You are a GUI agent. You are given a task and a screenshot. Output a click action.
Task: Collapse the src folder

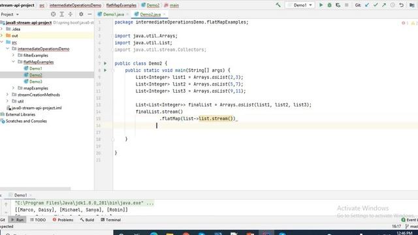pyautogui.click(x=2, y=42)
